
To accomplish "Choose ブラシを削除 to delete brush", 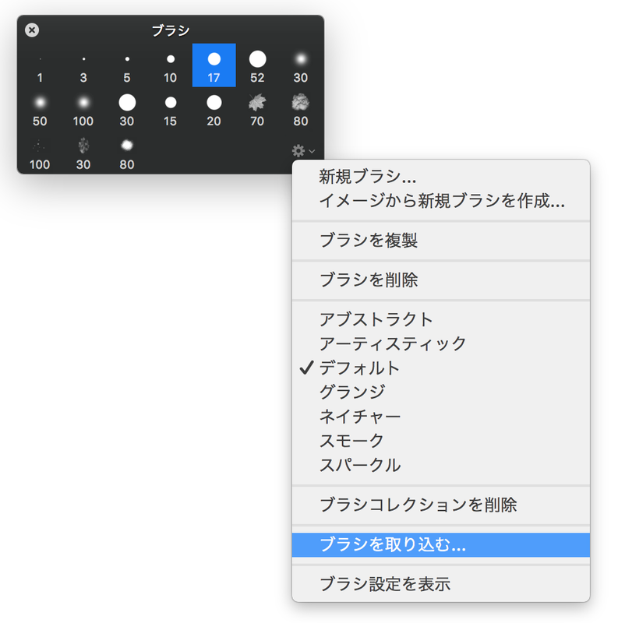I will tap(369, 280).
